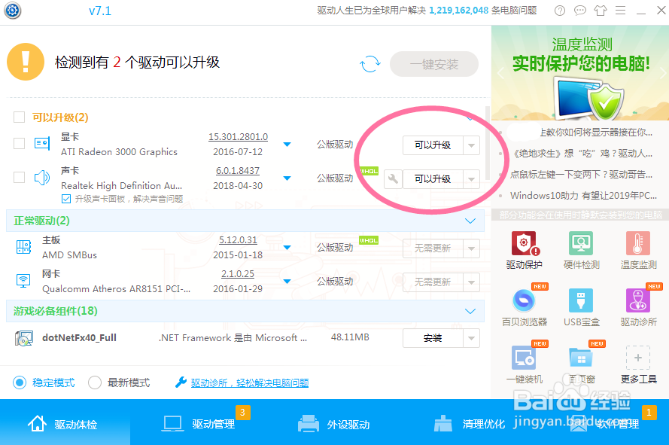Open 驱动诊所，轻松解决电脑问题 link

pos(250,383)
